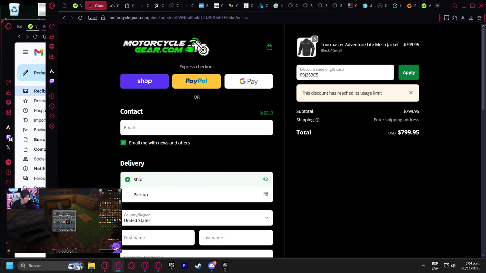Open Twitch with badge in background Opera sidebar

coord(9,137)
